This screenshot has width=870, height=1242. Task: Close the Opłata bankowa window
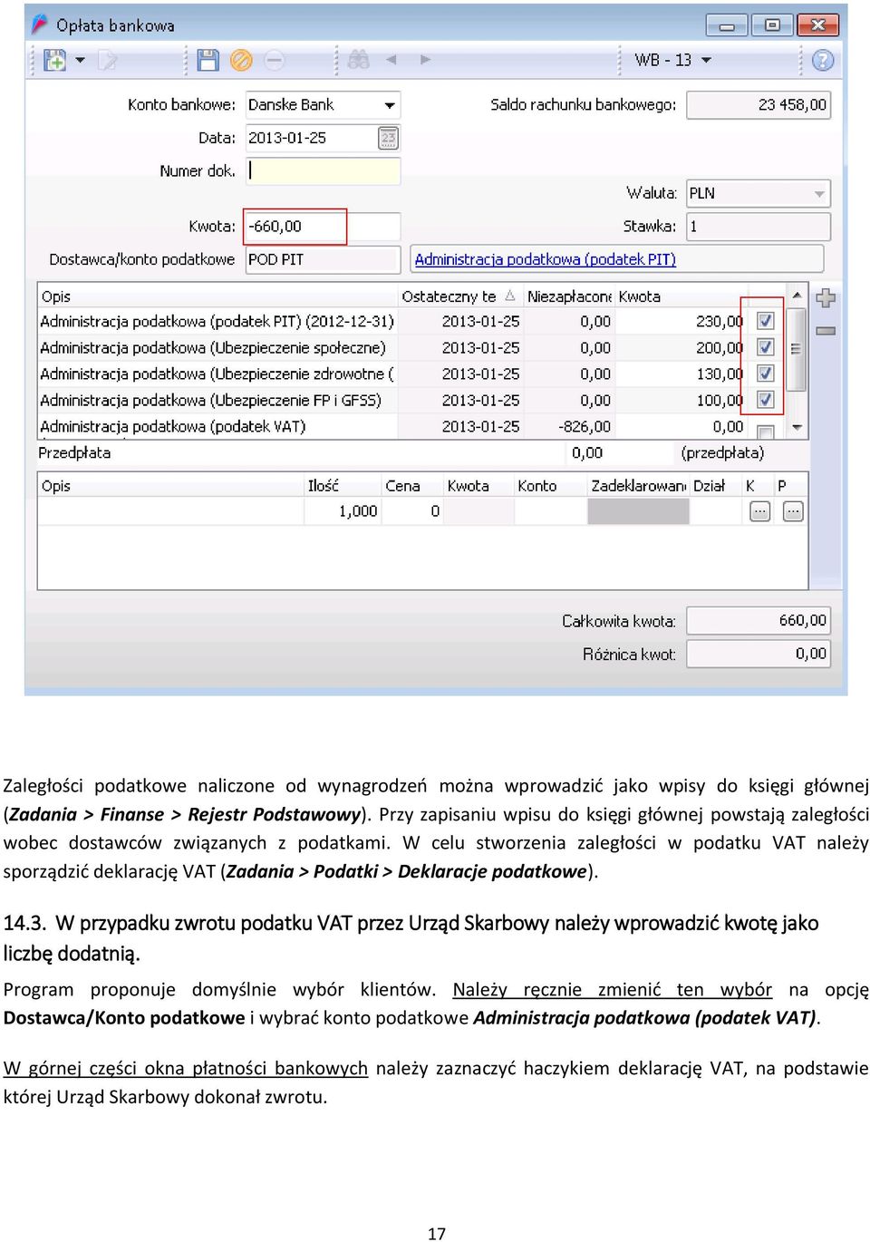point(817,25)
